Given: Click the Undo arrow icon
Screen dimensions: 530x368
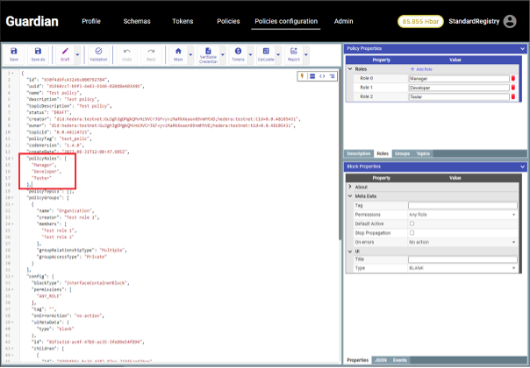Looking at the screenshot, I should pos(127,53).
